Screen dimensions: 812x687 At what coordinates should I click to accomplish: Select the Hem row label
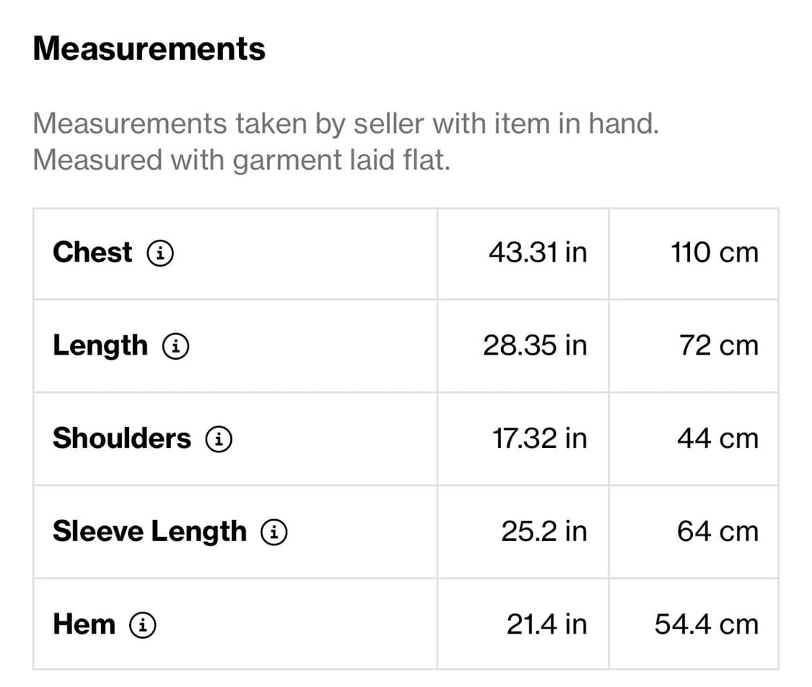tap(84, 625)
